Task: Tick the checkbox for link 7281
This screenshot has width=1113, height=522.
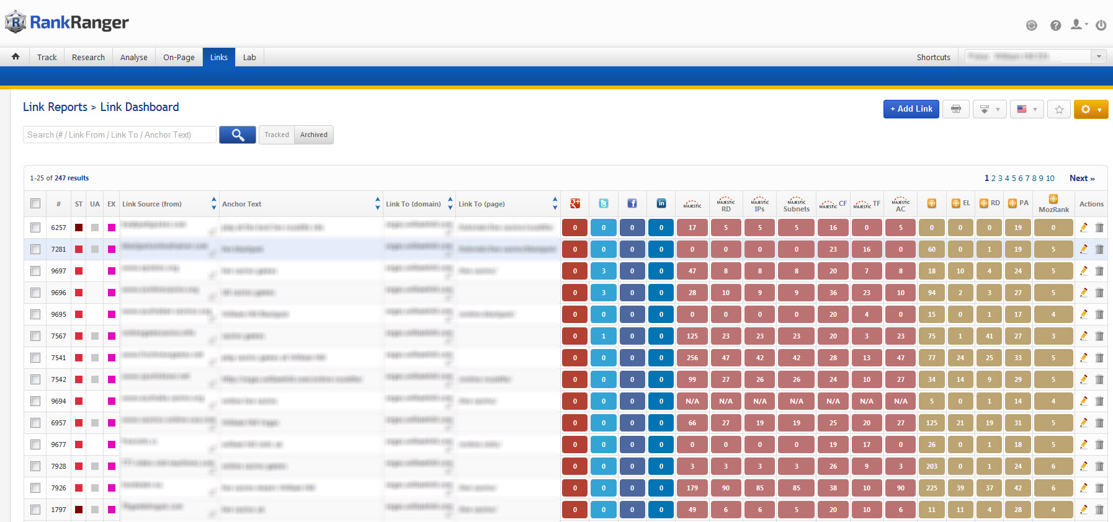Action: pyautogui.click(x=35, y=249)
